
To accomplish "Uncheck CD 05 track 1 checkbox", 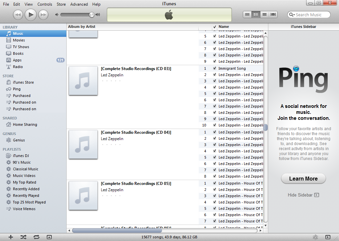I will (215, 183).
